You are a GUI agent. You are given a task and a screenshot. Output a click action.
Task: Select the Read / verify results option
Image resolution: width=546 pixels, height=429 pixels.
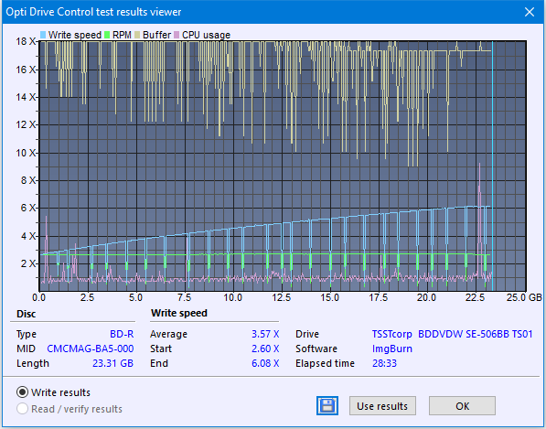[22, 409]
